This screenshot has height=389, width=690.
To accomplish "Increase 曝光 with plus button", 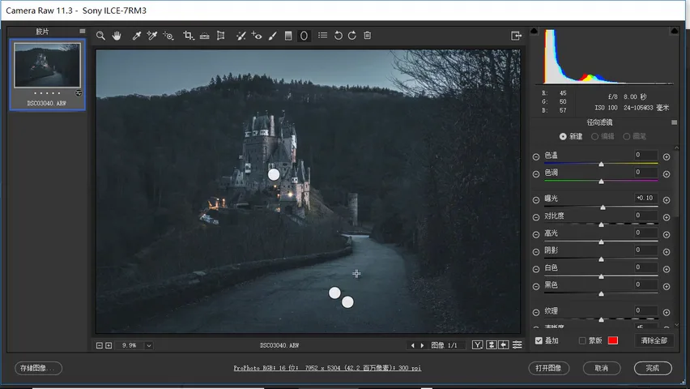I will [667, 200].
